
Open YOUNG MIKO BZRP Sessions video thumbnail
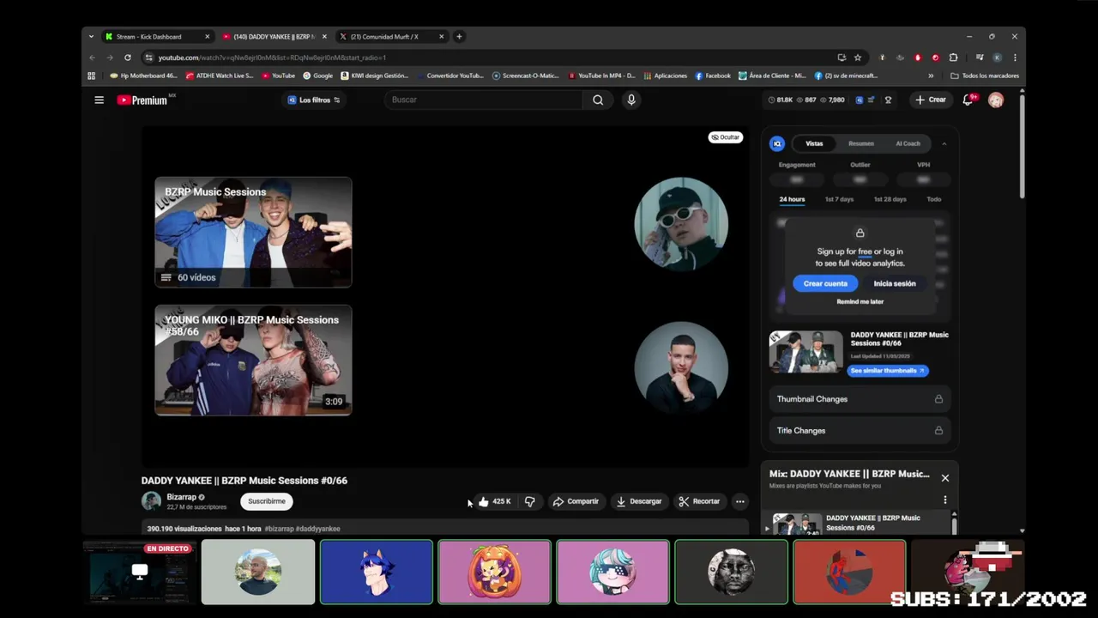click(253, 360)
